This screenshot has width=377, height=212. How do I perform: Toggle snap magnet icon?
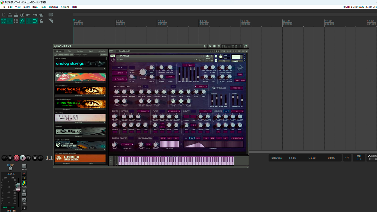[x=35, y=21]
